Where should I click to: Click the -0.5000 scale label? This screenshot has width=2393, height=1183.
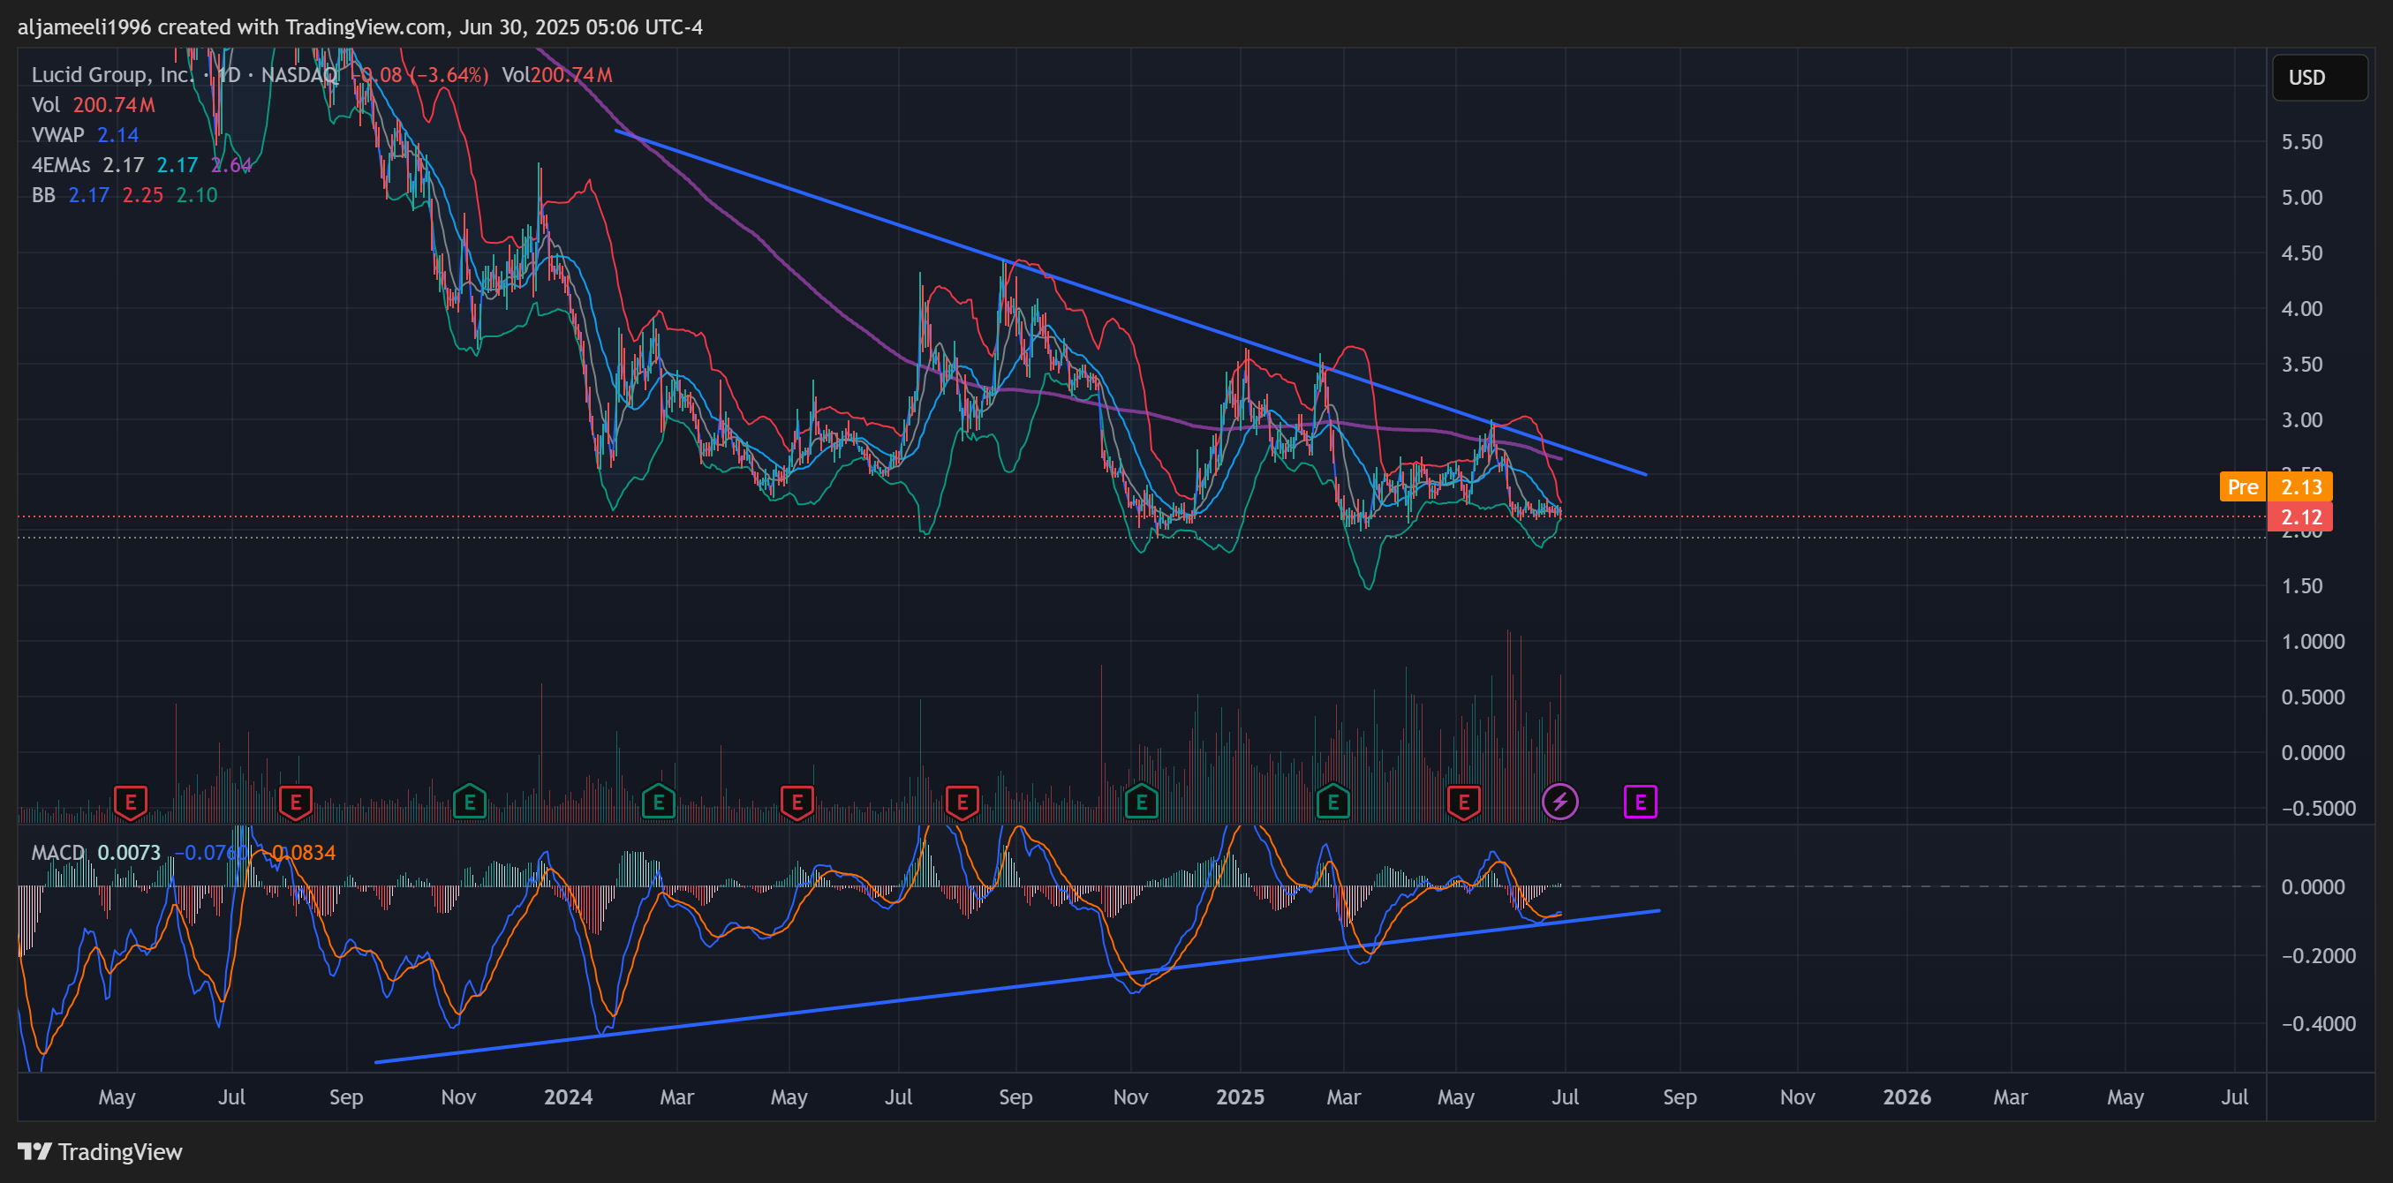pyautogui.click(x=2319, y=809)
